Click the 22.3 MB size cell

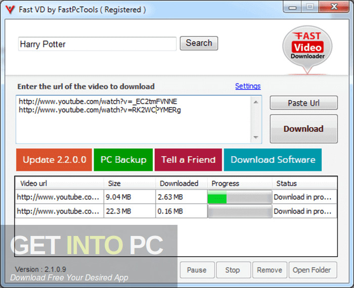[x=129, y=211]
